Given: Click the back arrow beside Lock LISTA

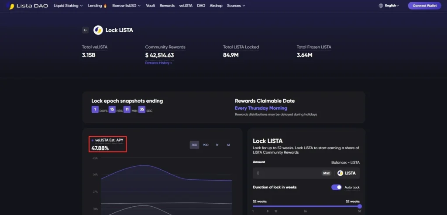Looking at the screenshot, I should 85,30.
